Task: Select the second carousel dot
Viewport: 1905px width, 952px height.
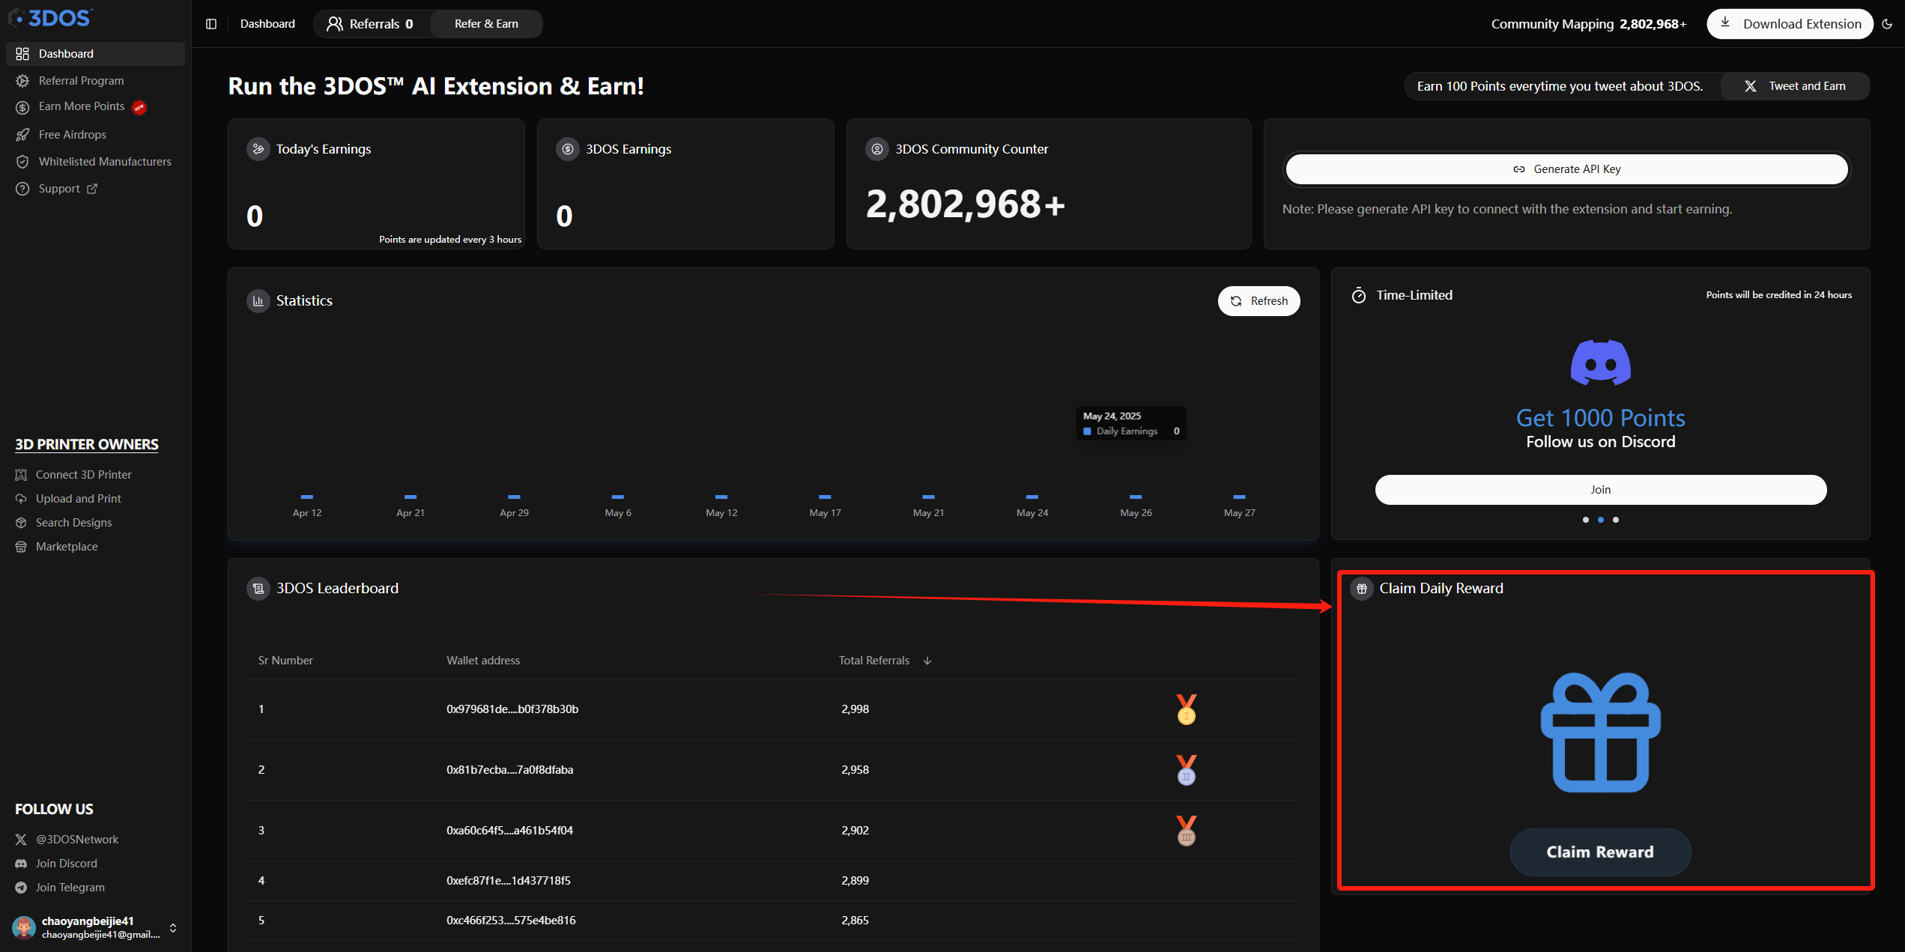Action: 1601,520
